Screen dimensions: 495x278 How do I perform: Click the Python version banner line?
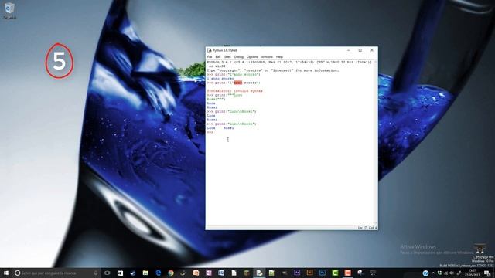tap(289, 63)
